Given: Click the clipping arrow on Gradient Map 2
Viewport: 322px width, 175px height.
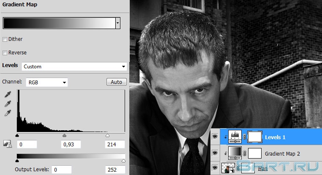Looking at the screenshot, I should (226, 153).
